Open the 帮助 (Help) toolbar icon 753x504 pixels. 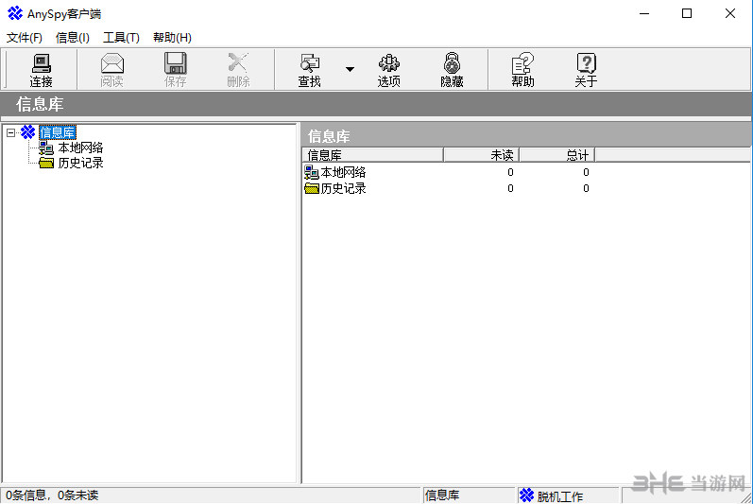(x=522, y=69)
